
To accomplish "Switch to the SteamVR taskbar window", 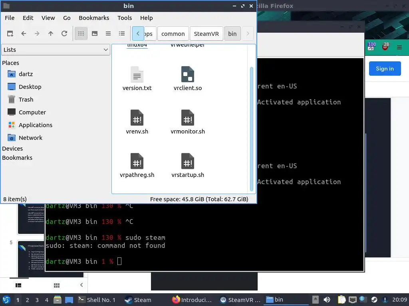I will (x=240, y=300).
